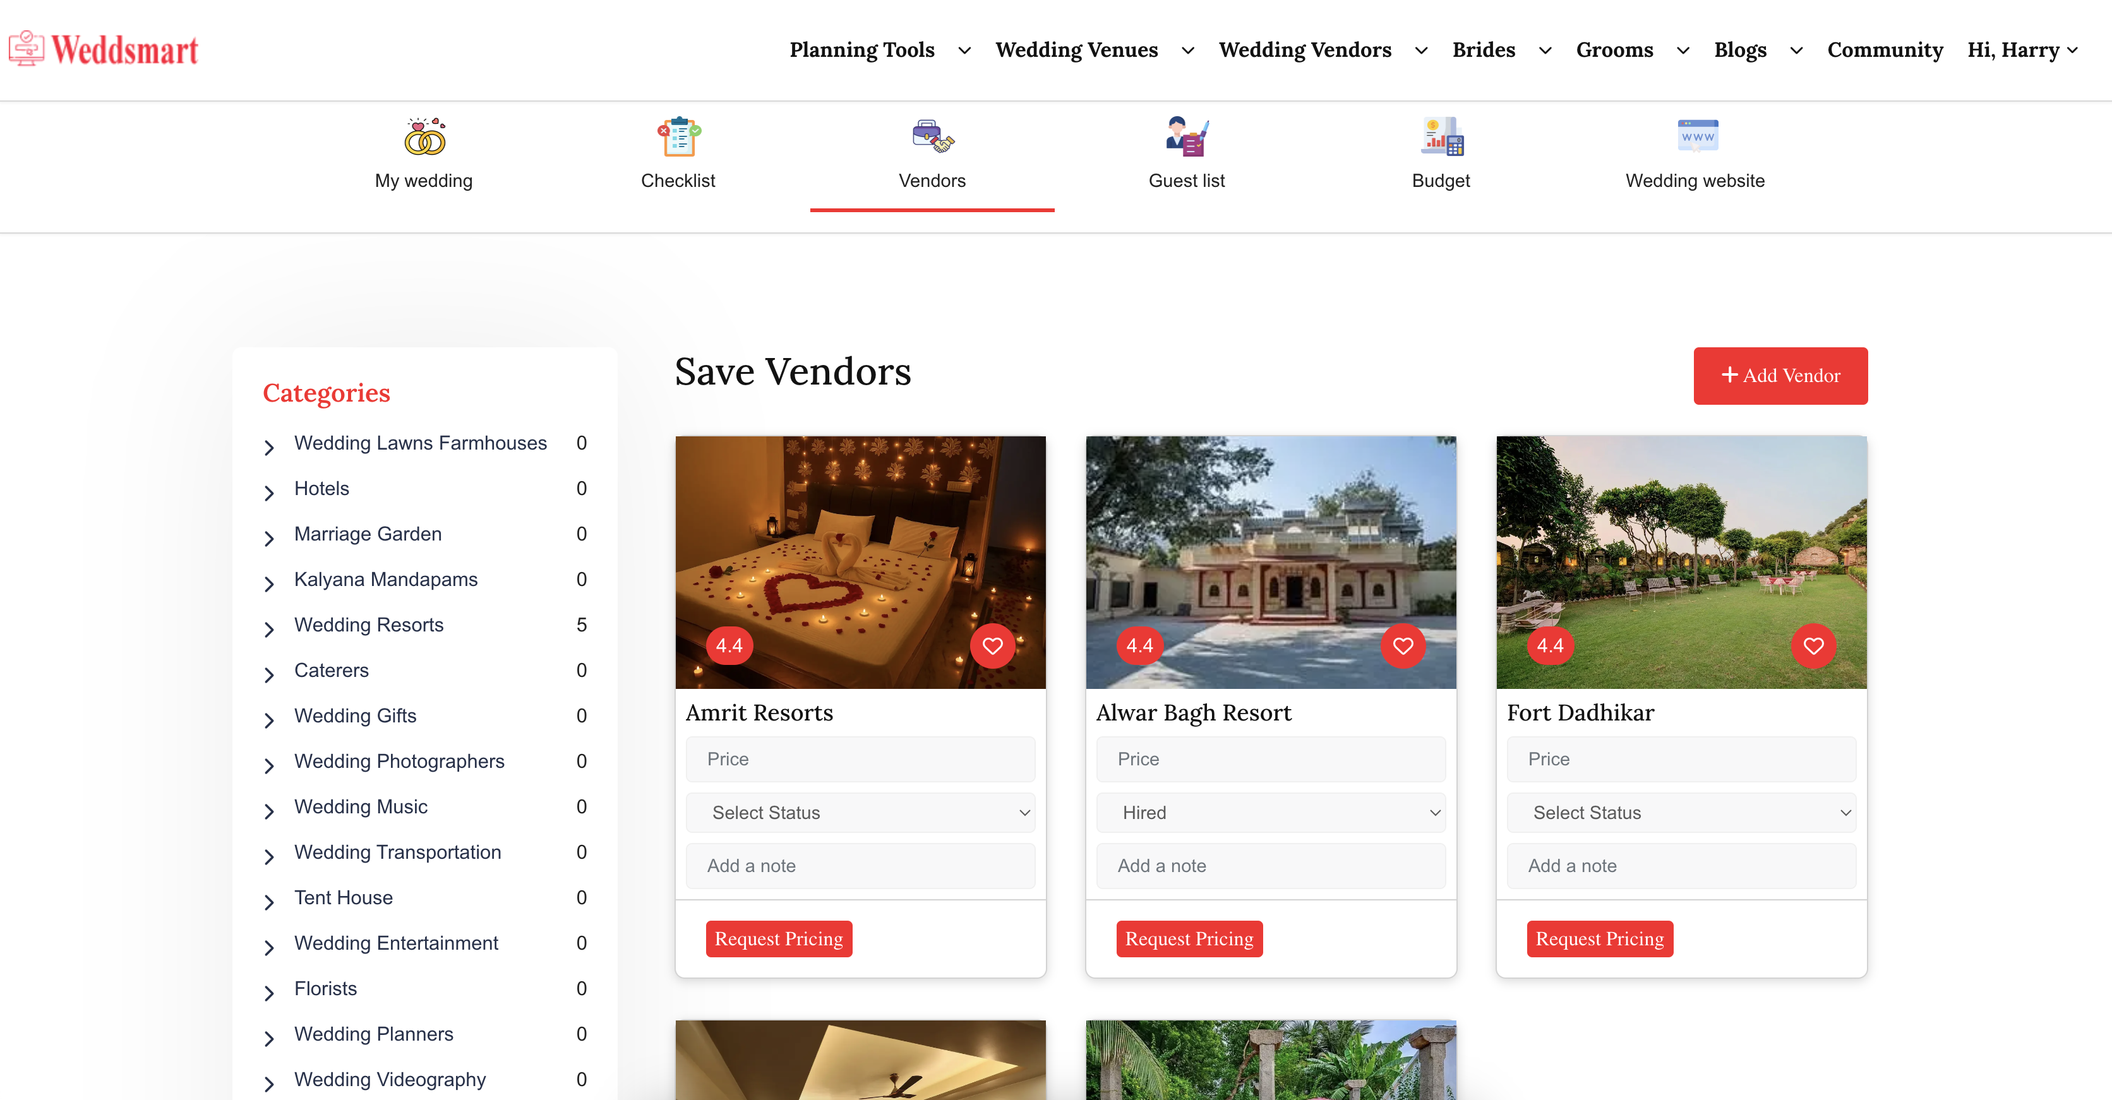Expand Wedding Resorts category chevron
The image size is (2112, 1100).
pos(269,629)
